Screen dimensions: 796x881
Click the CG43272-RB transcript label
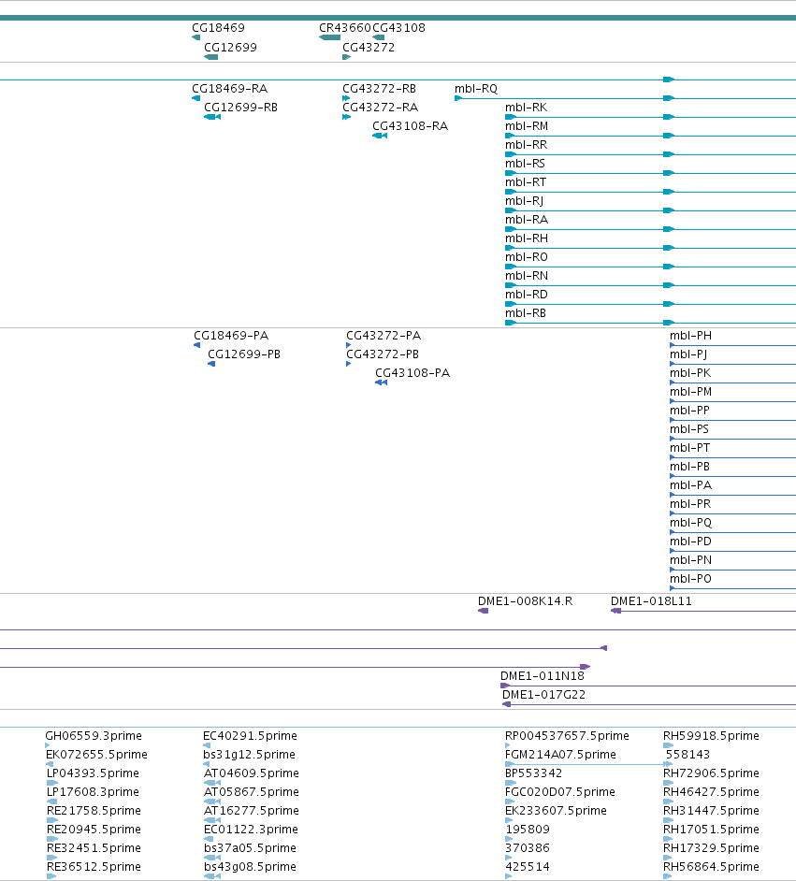(379, 88)
